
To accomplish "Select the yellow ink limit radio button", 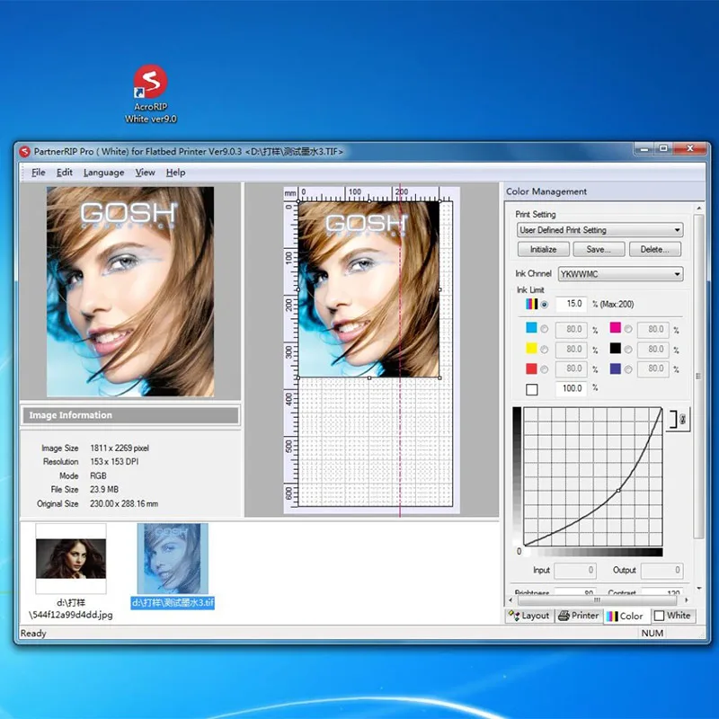I will point(545,349).
